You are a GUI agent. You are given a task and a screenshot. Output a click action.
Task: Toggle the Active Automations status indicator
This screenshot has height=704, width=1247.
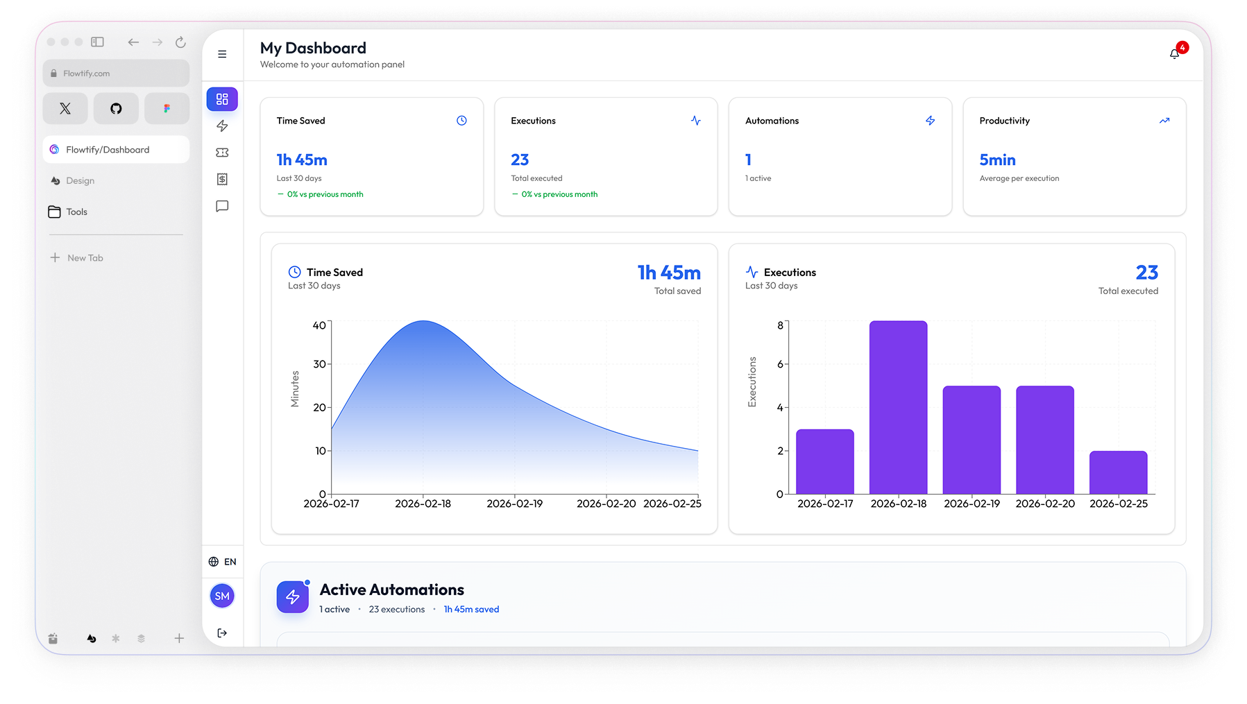click(306, 583)
